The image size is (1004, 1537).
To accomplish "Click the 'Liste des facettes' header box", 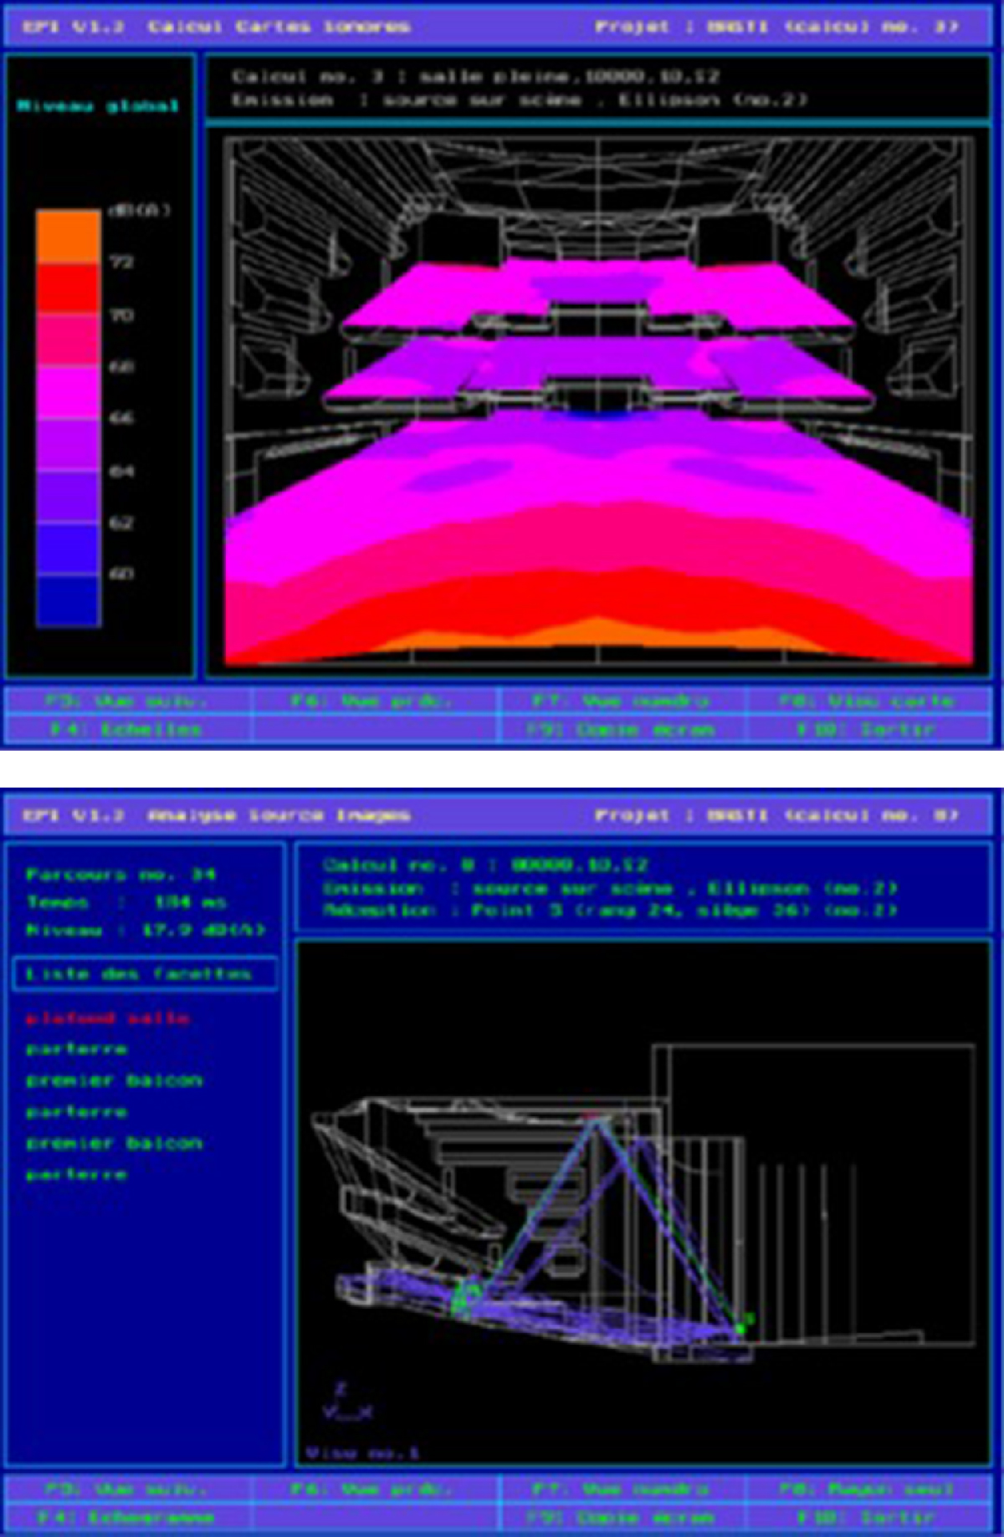I will [144, 974].
